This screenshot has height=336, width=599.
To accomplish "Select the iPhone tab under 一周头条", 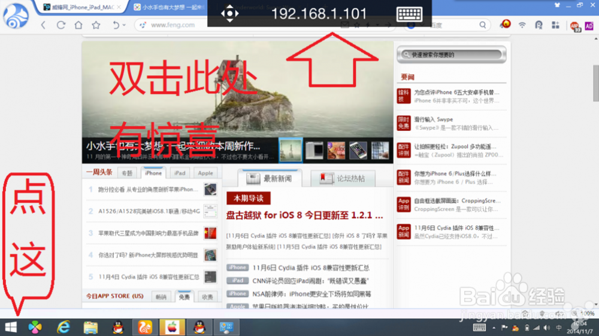I will (153, 173).
